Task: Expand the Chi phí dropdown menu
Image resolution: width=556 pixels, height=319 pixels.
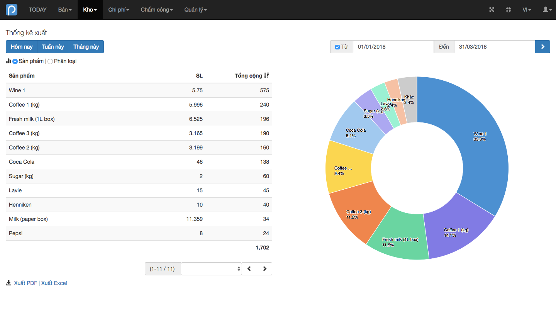Action: [x=119, y=10]
